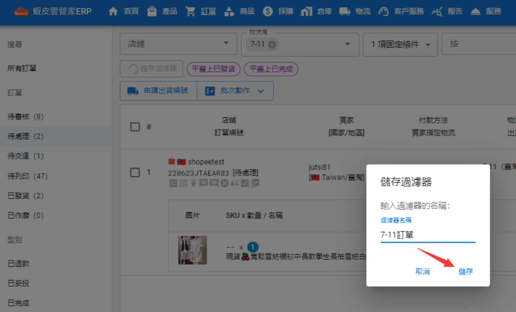Image resolution: width=516 pixels, height=312 pixels.
Task: Click the 客戶服務 headset icon
Action: point(384,11)
